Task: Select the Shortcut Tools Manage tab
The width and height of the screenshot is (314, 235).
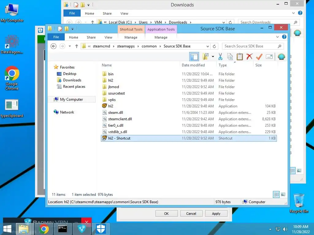Action: pos(131,37)
